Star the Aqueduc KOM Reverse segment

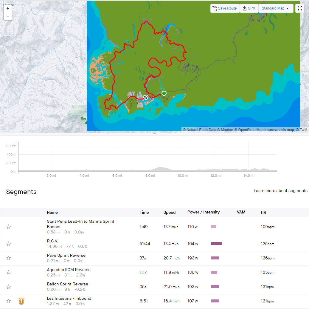pos(8,273)
